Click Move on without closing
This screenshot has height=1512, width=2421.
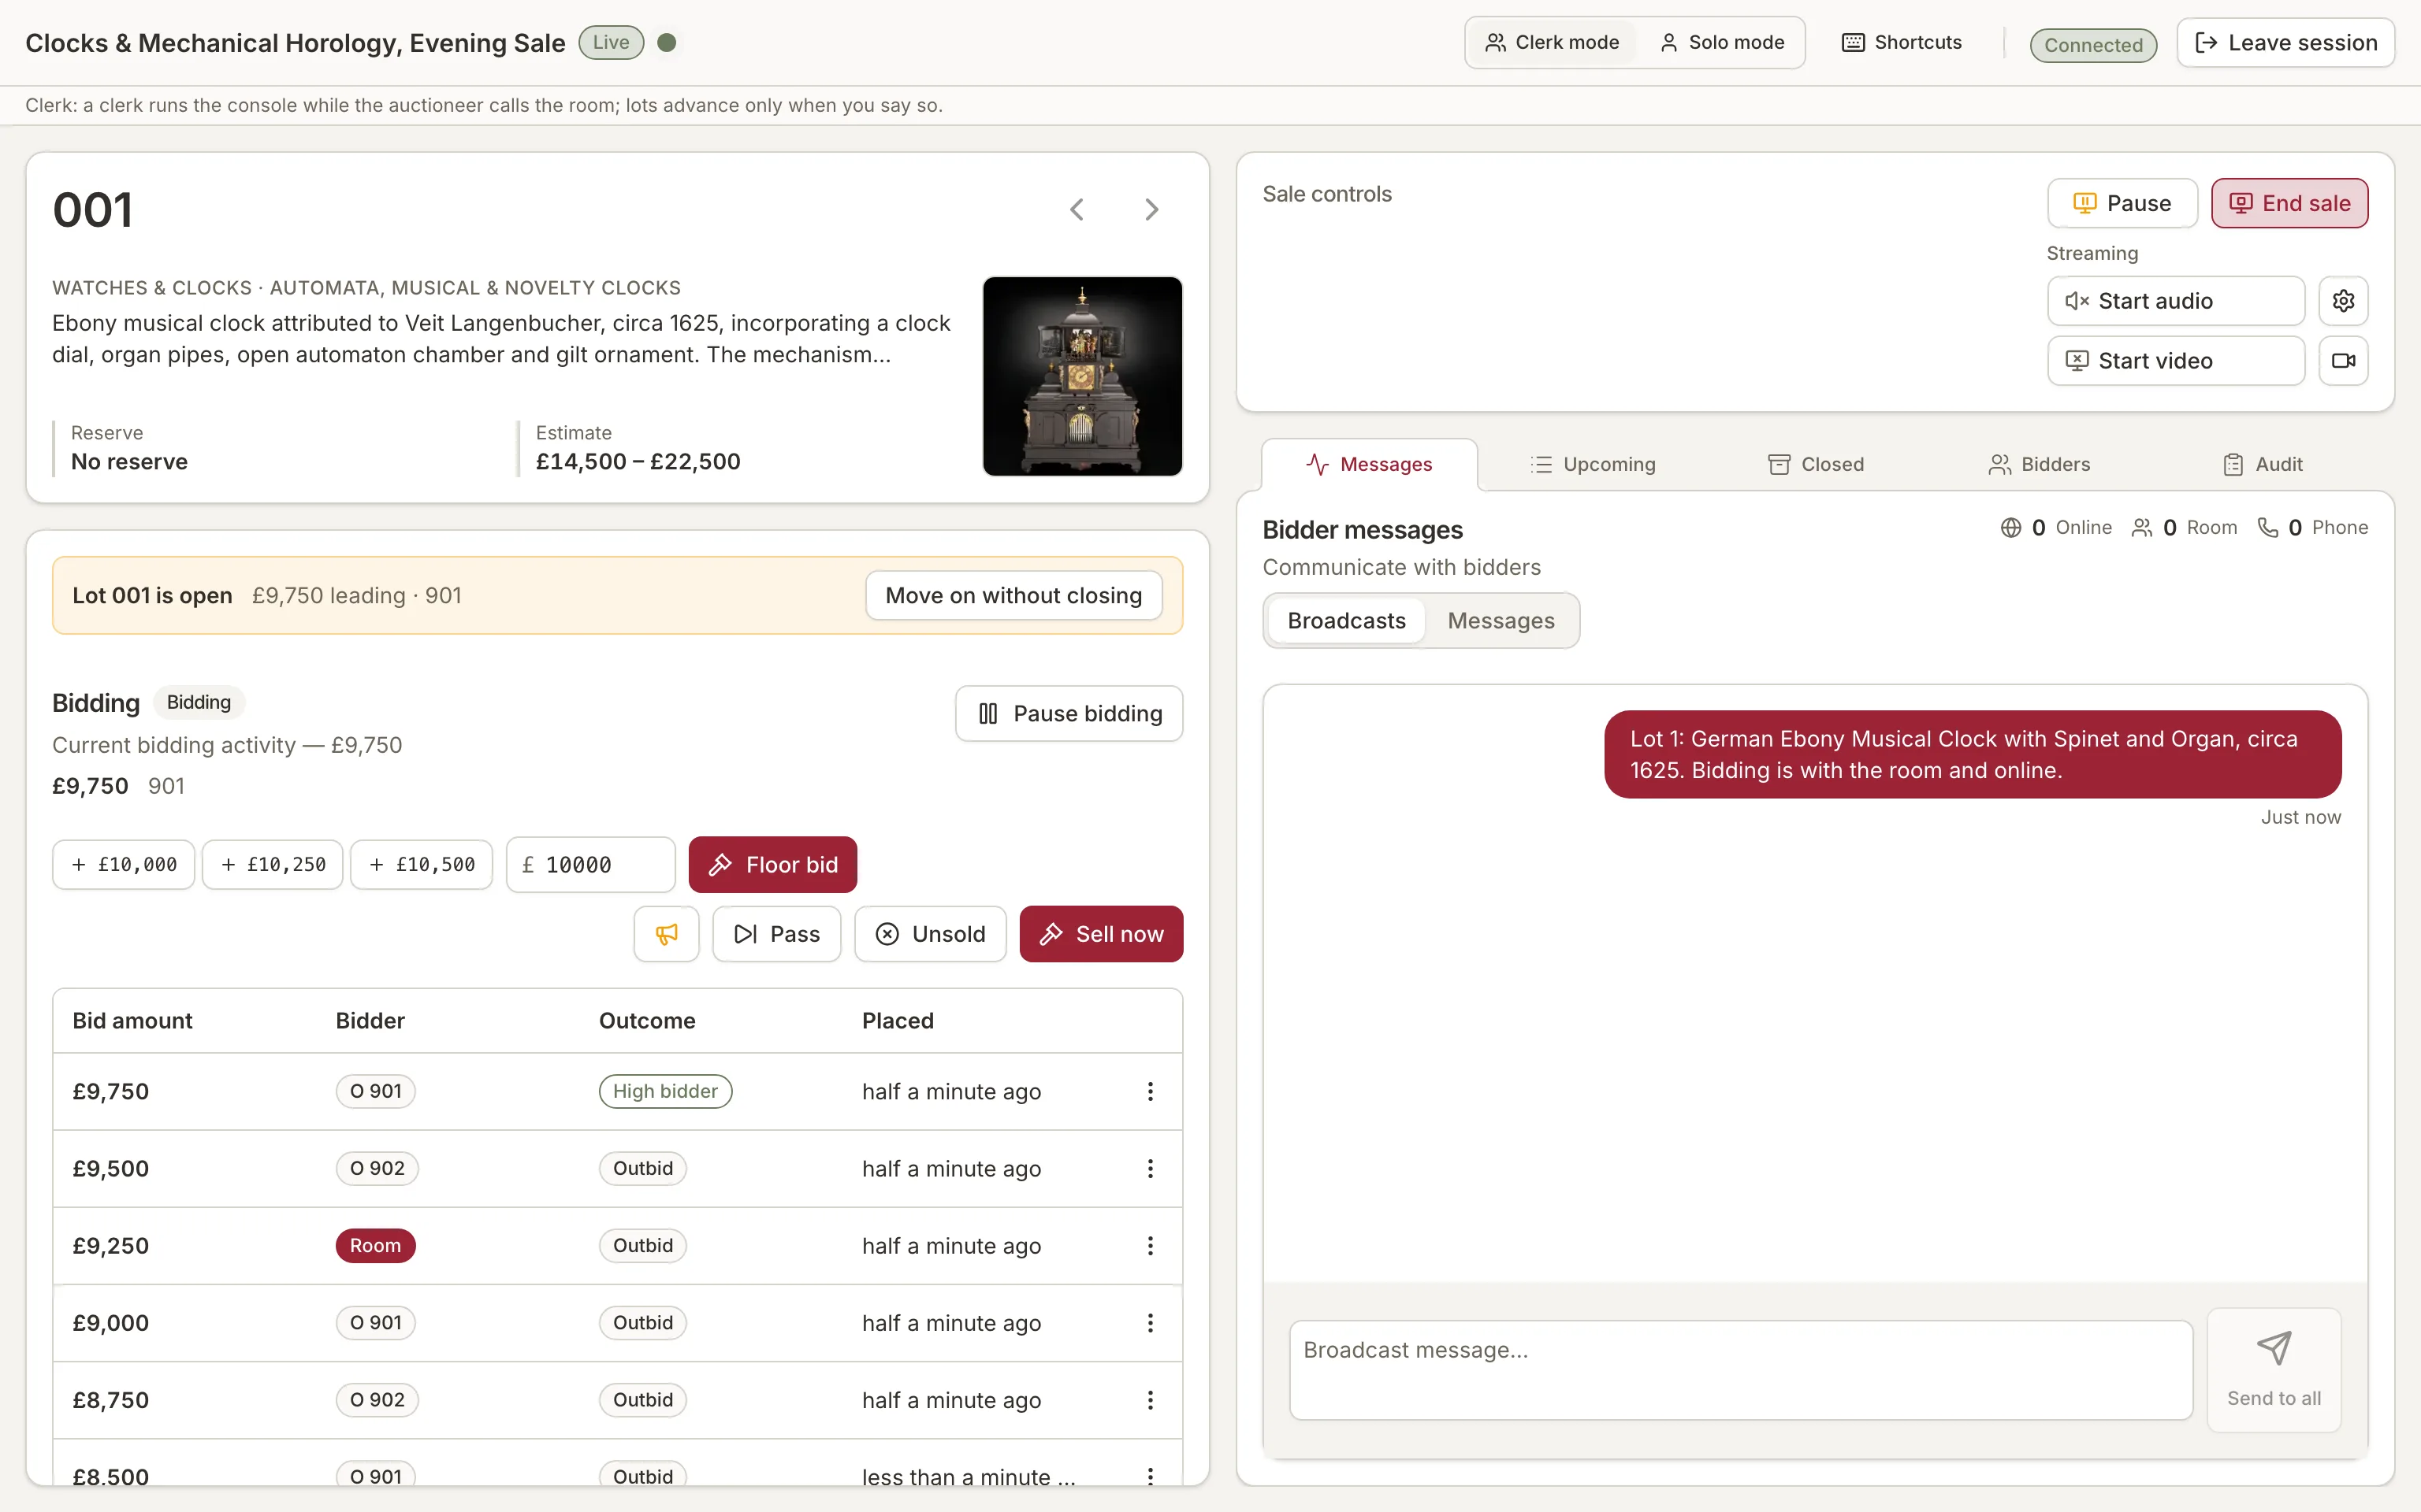[x=1013, y=596]
